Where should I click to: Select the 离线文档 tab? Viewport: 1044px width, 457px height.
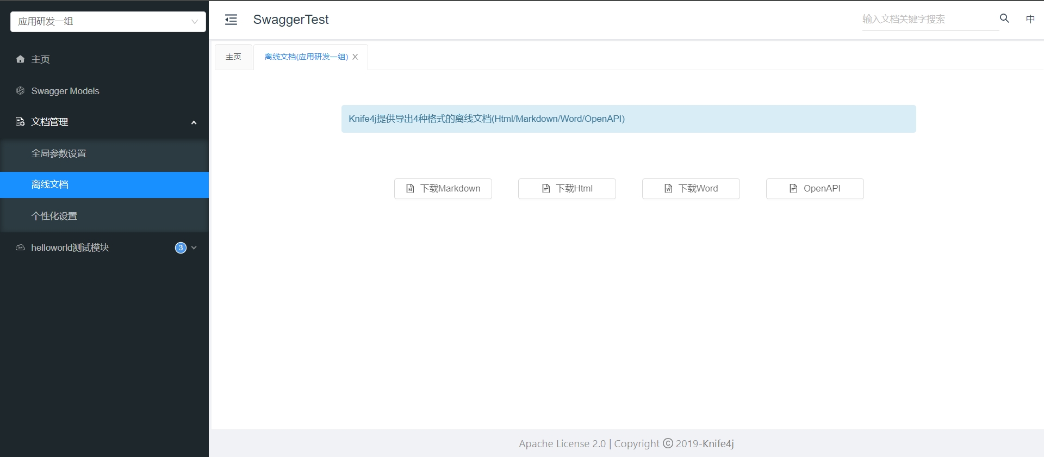click(x=306, y=57)
